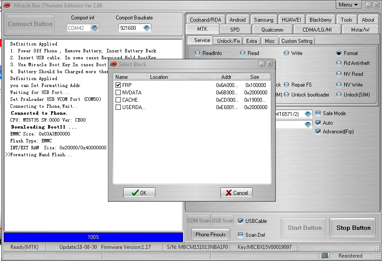
Task: Sort blocks by the Size column header
Action: click(255, 77)
